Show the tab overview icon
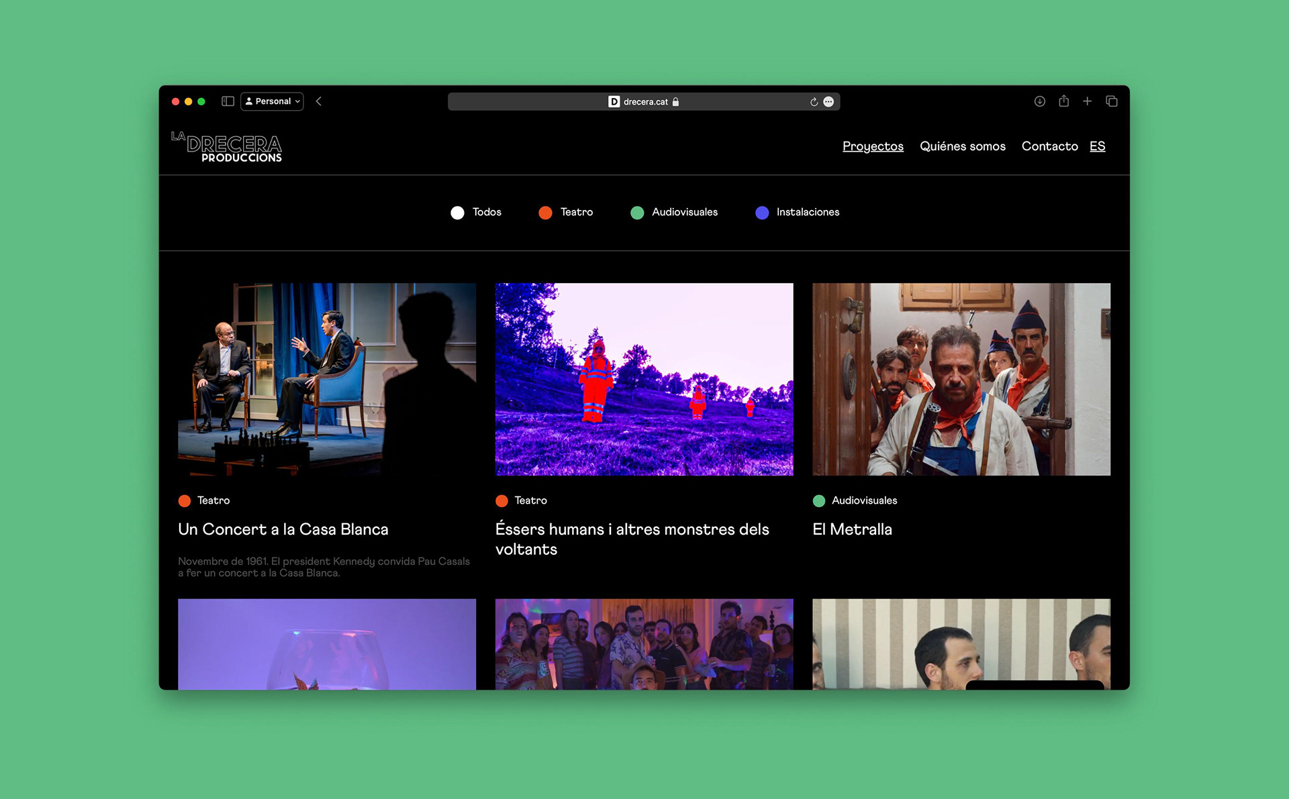This screenshot has width=1289, height=799. [x=1112, y=101]
